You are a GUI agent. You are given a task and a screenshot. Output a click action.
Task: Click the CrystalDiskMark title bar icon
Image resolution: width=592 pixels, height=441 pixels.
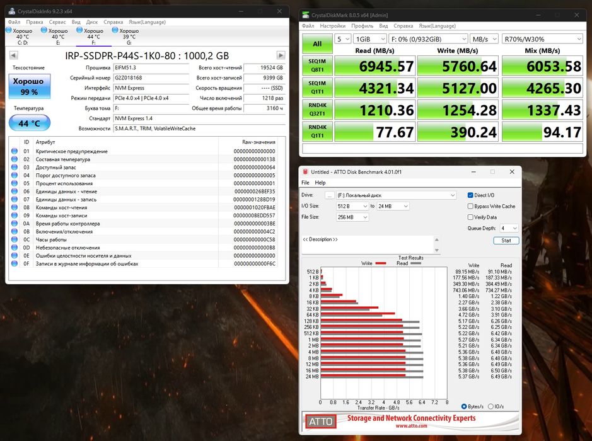coord(306,15)
